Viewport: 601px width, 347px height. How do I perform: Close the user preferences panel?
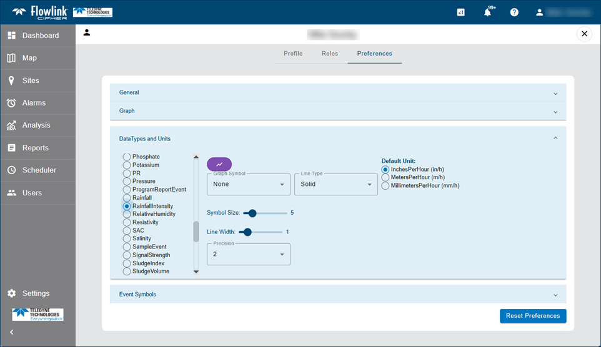pyautogui.click(x=584, y=34)
